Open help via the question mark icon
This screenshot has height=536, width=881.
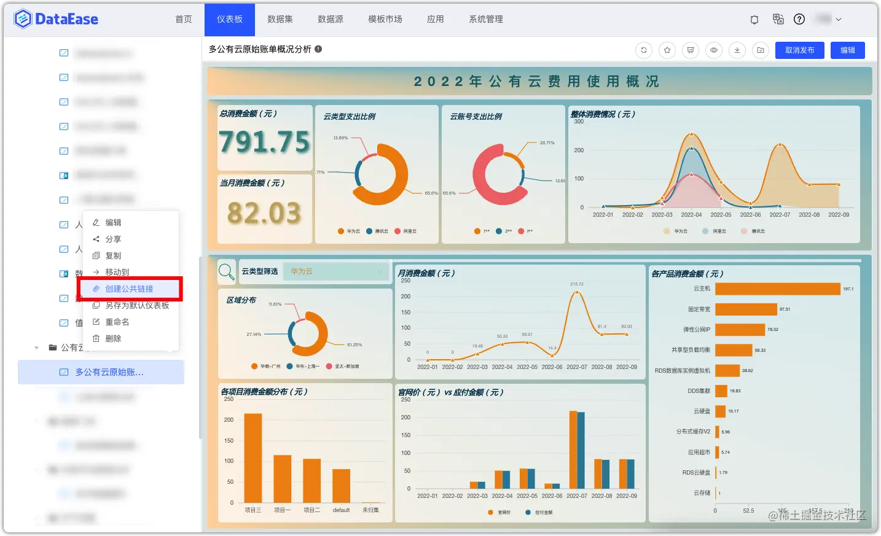click(x=799, y=19)
